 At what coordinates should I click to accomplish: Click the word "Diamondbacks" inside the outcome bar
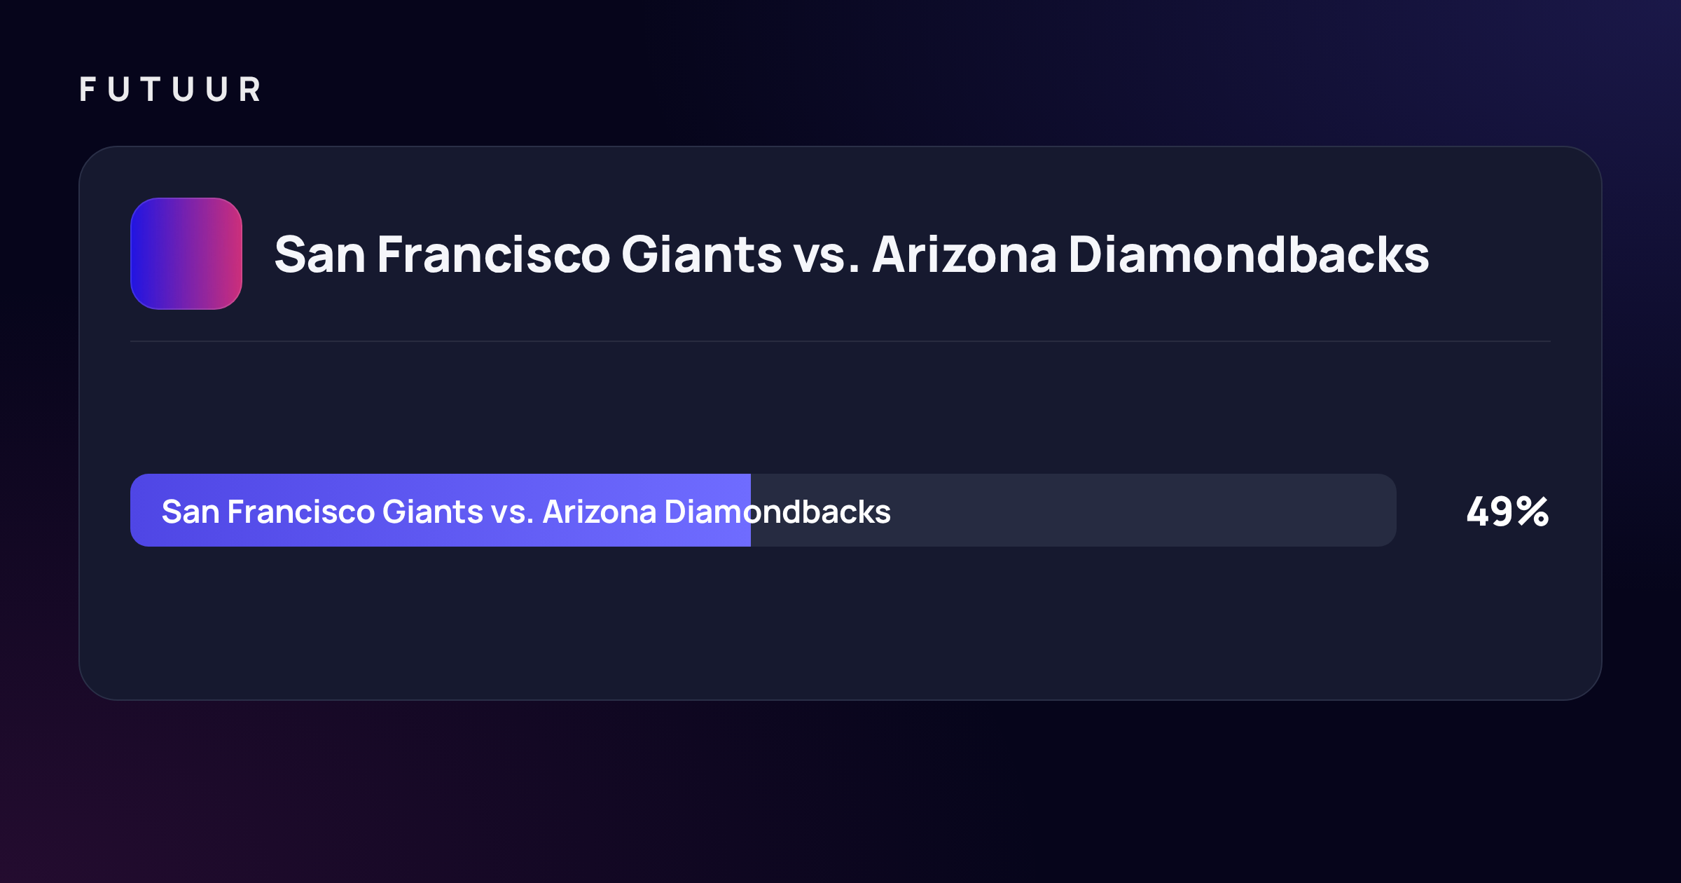coord(777,512)
